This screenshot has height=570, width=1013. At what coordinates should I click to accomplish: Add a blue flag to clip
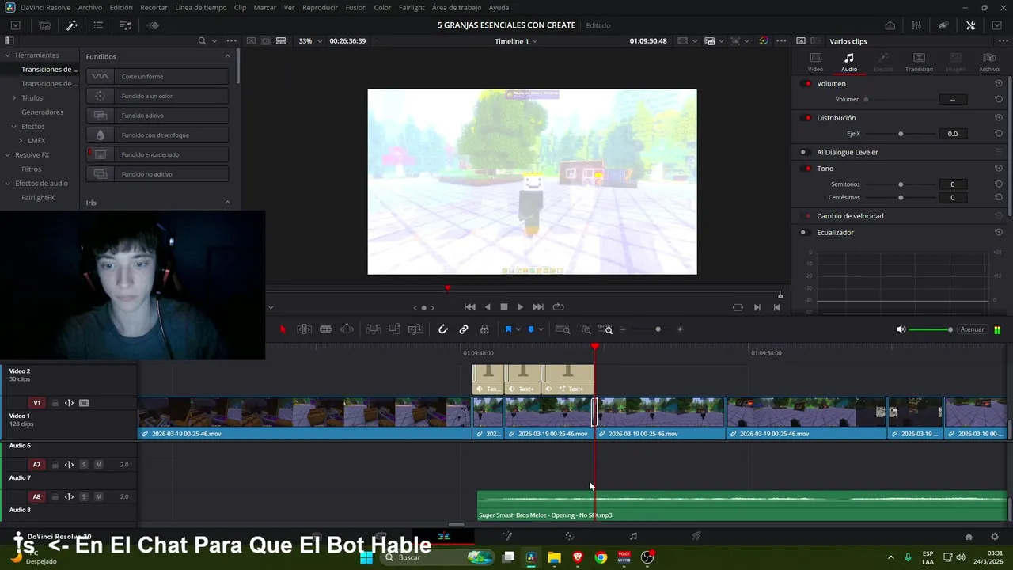click(x=508, y=329)
